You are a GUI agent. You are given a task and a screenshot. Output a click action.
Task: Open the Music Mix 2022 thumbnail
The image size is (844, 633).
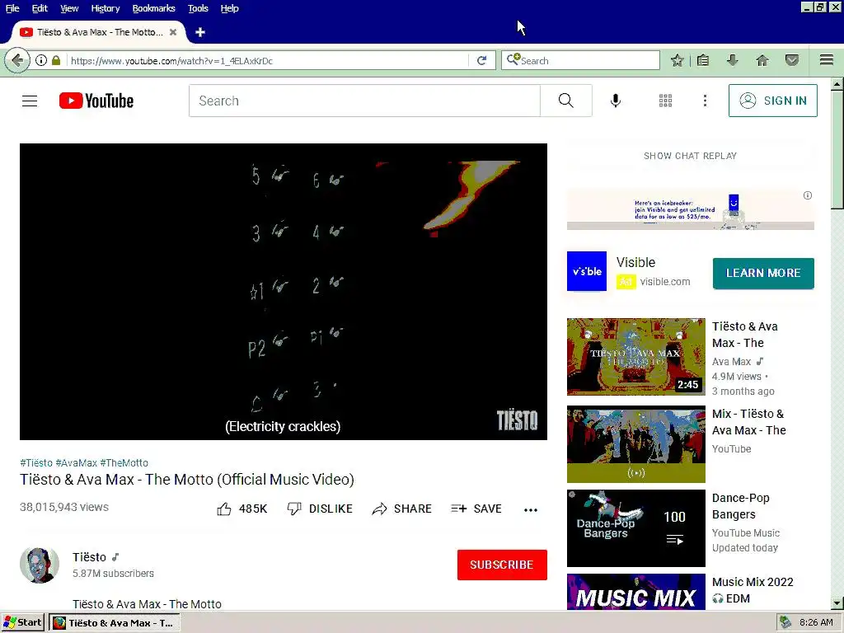635,592
